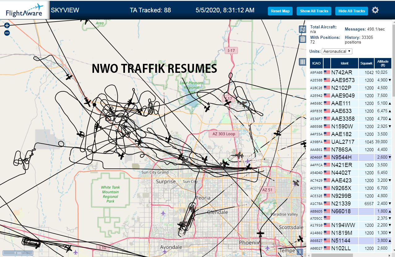Viewport: 395px width, 257px height.
Task: Select aircraft icon near Lake Pleasant
Action: [207, 108]
